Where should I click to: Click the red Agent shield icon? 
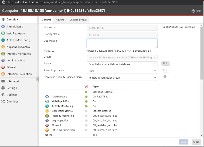point(86,86)
